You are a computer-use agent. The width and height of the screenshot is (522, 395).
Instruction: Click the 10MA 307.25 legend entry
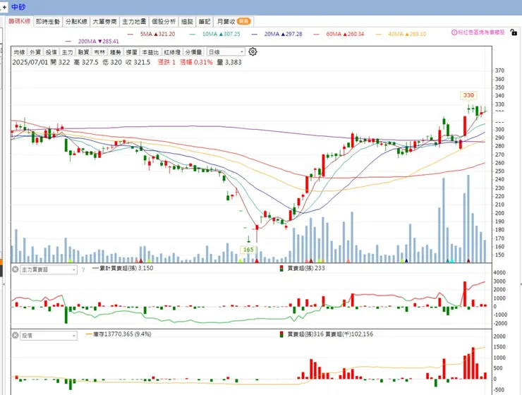click(214, 34)
